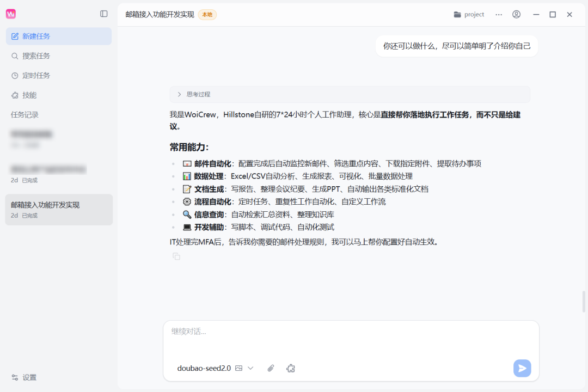Click the settings sliders icon beside 设置
Image resolution: width=588 pixels, height=392 pixels.
coord(15,377)
